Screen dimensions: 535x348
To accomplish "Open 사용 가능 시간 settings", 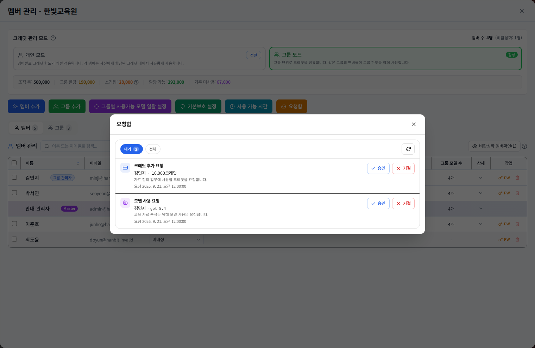I will pos(248,107).
